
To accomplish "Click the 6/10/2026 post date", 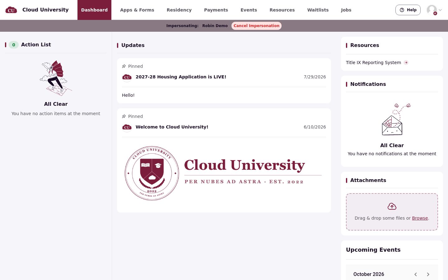I will 315,127.
